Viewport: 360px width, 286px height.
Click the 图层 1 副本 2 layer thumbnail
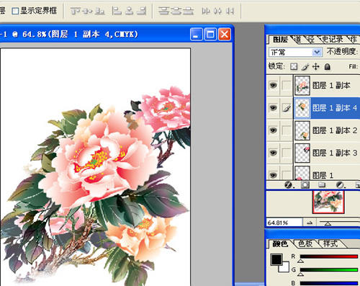pos(302,130)
